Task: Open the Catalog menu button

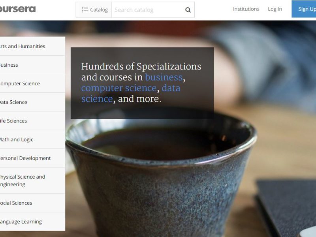Action: coord(94,9)
